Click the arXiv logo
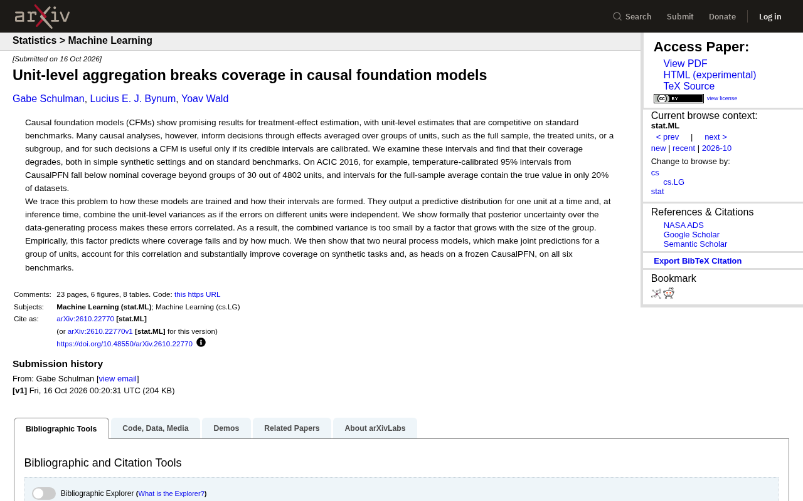 point(42,16)
